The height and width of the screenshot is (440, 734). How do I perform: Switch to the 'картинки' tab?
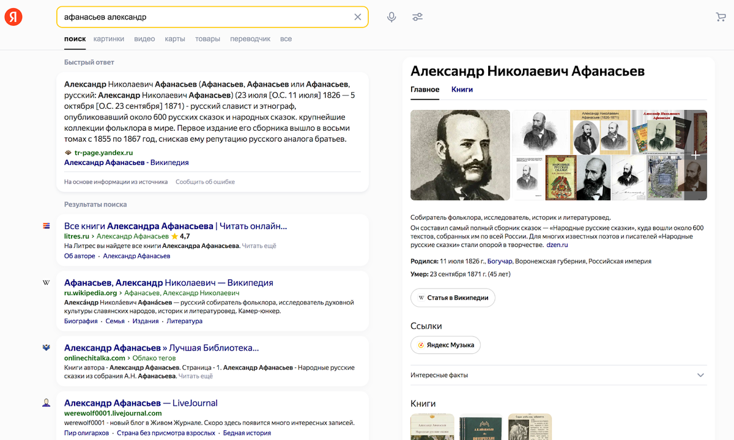pyautogui.click(x=109, y=39)
